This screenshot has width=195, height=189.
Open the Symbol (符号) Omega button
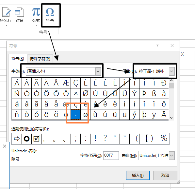pos(50,15)
